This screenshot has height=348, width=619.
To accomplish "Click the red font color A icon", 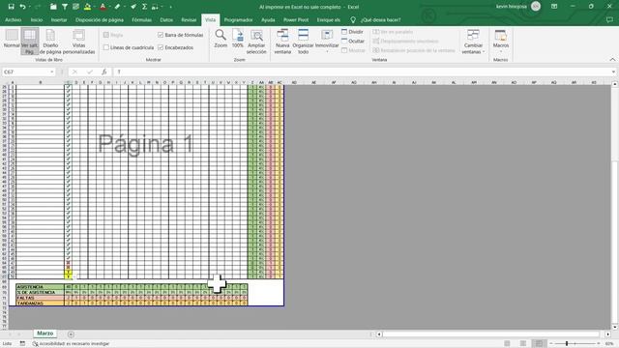I will click(x=103, y=7).
